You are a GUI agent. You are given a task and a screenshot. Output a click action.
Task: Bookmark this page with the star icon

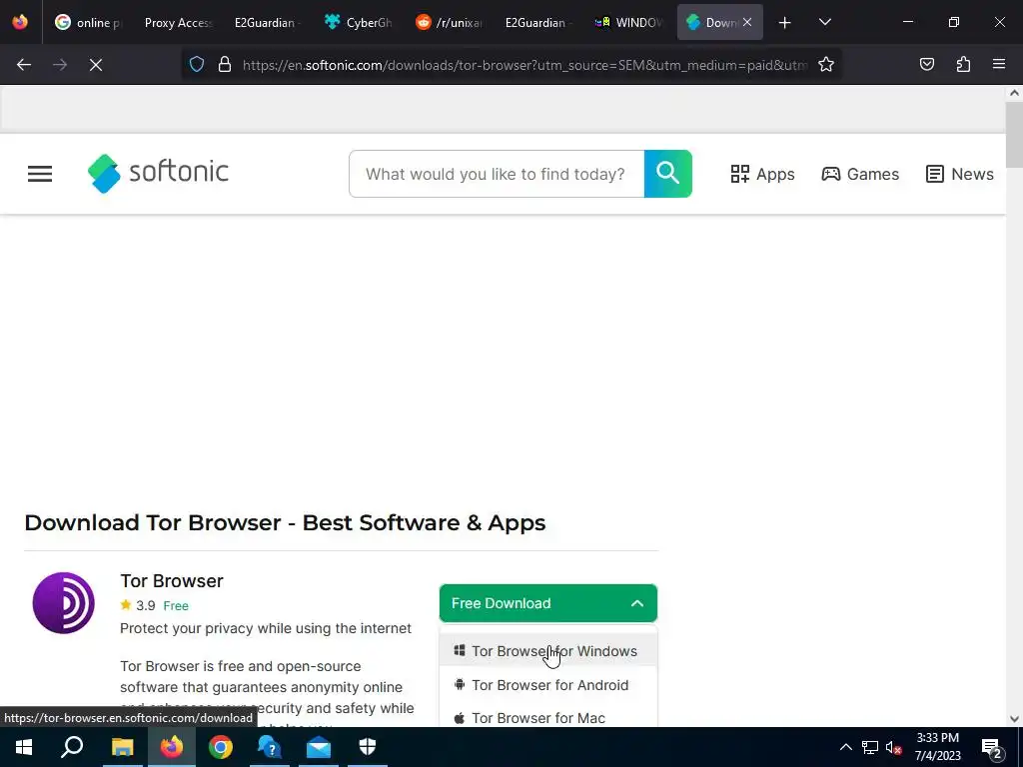click(x=826, y=64)
